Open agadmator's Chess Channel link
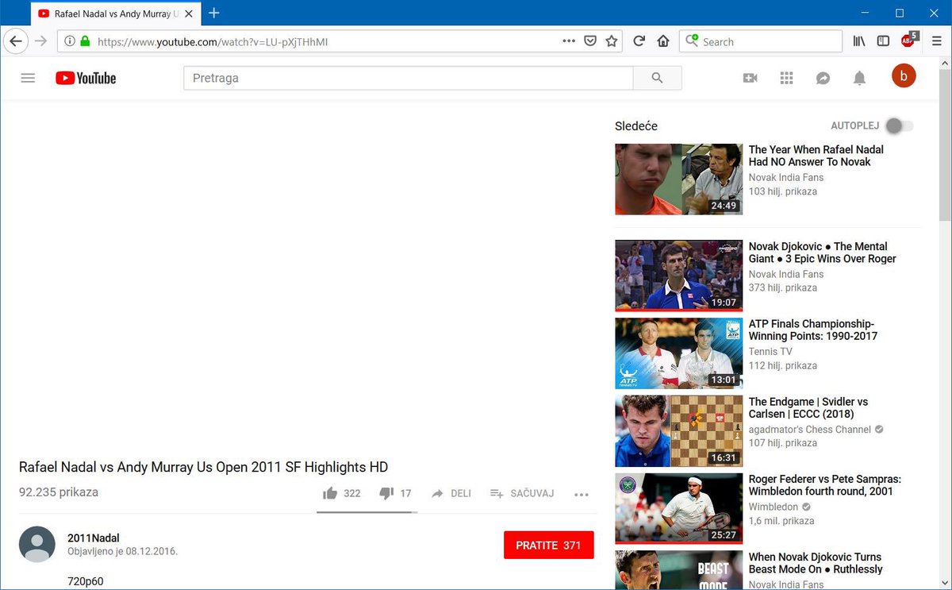The width and height of the screenshot is (952, 590). click(810, 430)
